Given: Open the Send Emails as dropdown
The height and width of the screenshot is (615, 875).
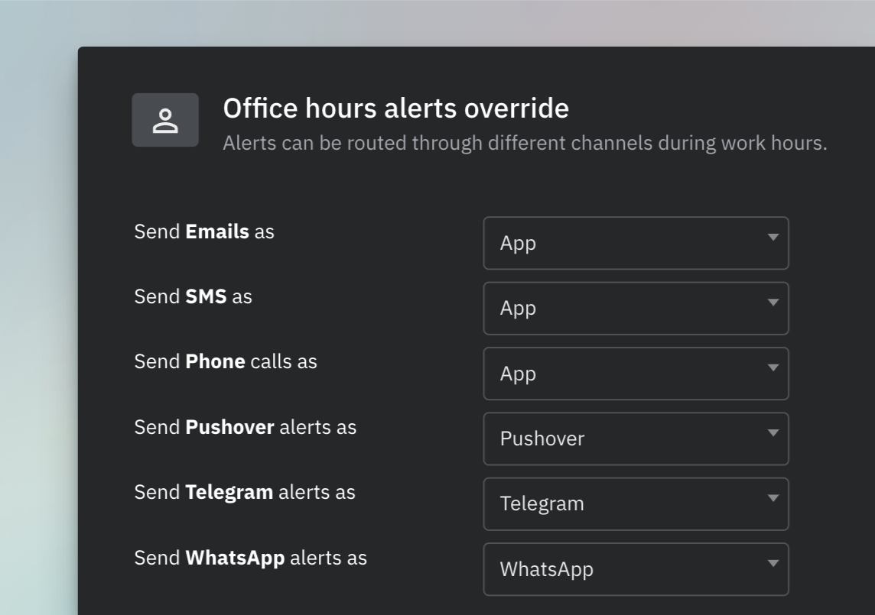Looking at the screenshot, I should coord(635,243).
